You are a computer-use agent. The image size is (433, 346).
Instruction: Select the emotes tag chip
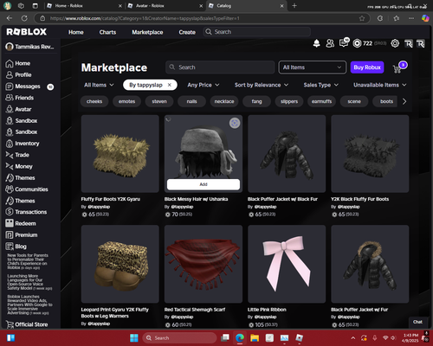126,101
